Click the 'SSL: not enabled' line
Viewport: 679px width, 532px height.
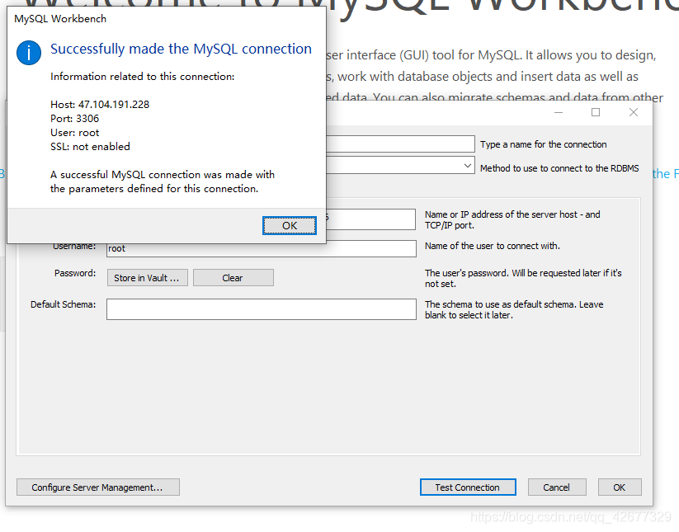point(90,147)
